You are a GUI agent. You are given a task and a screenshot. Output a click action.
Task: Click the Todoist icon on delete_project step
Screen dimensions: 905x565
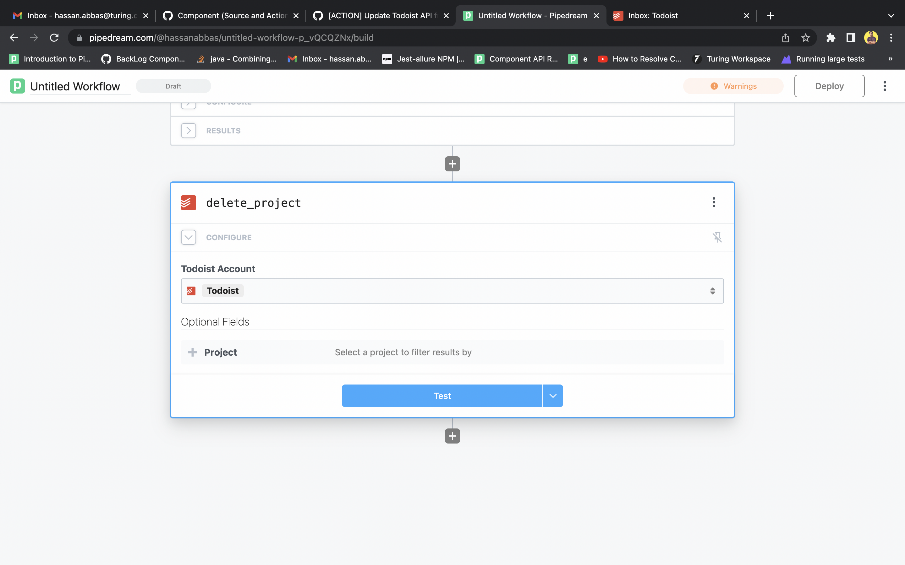pyautogui.click(x=189, y=202)
